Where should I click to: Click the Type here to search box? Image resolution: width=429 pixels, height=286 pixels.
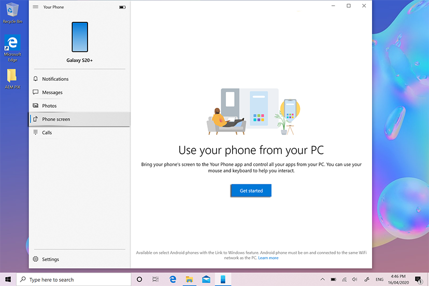tap(74, 279)
